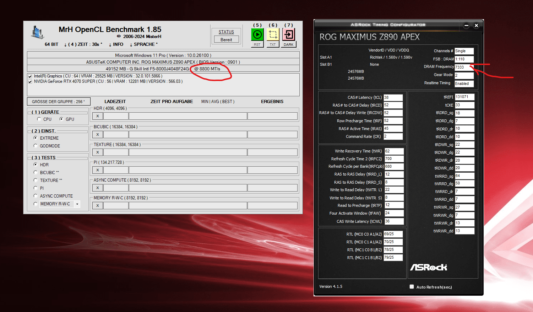Select the HDR test radio button
The width and height of the screenshot is (533, 312).
(36, 165)
